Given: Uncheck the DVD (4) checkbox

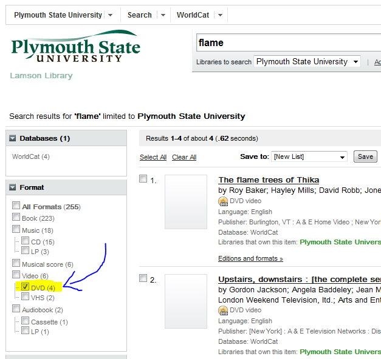Looking at the screenshot, I should tap(26, 286).
